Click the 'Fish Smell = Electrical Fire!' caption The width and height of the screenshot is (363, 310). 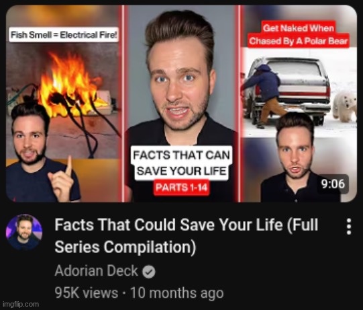point(64,35)
